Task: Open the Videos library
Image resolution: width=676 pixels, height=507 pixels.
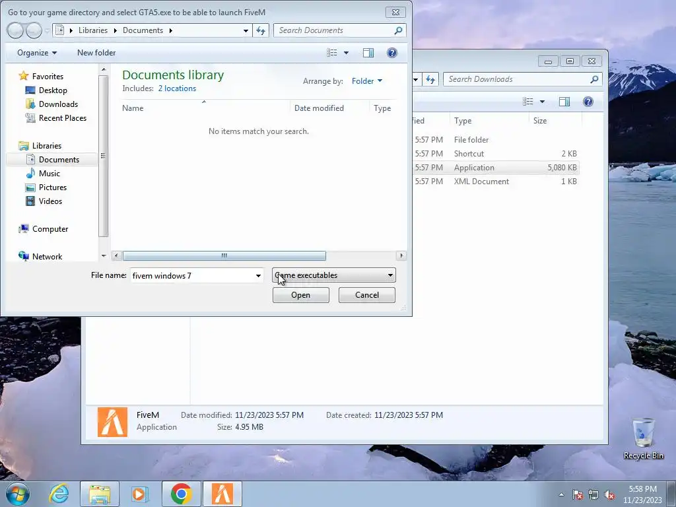Action: click(50, 201)
